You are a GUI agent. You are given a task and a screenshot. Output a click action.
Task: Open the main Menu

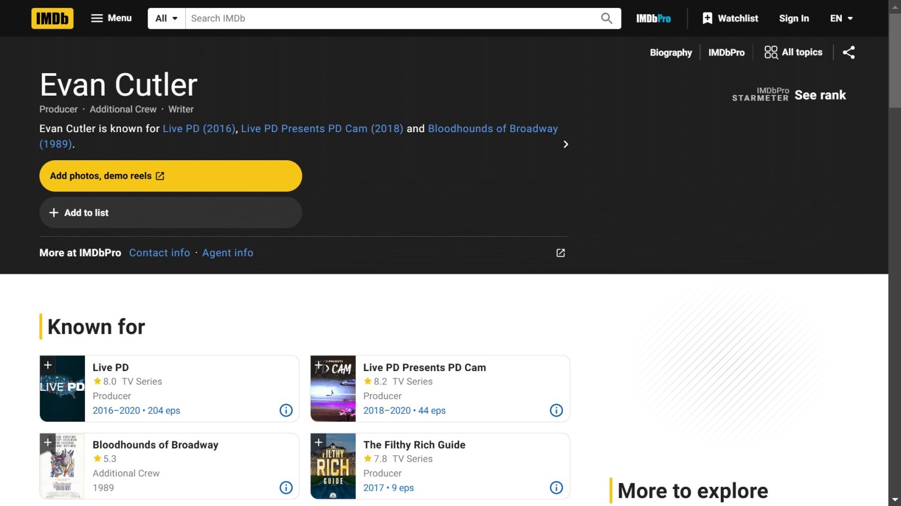(111, 19)
